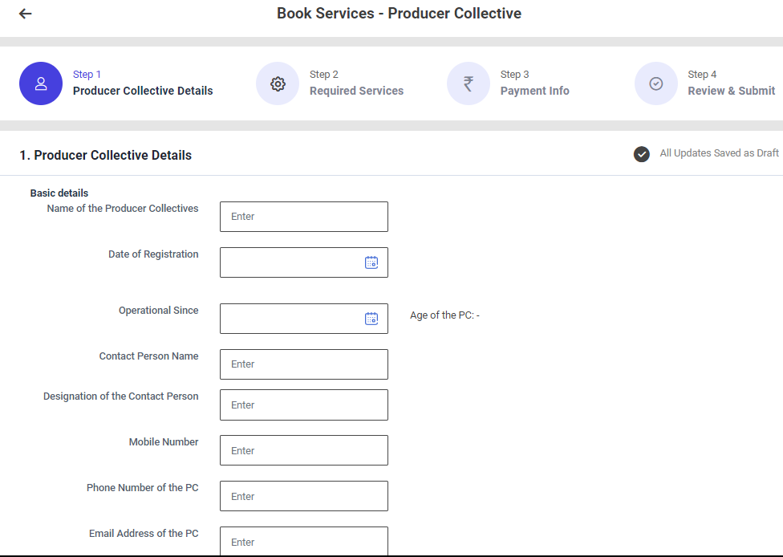The height and width of the screenshot is (557, 783).
Task: Click the Mobile Number input box
Action: tap(303, 451)
